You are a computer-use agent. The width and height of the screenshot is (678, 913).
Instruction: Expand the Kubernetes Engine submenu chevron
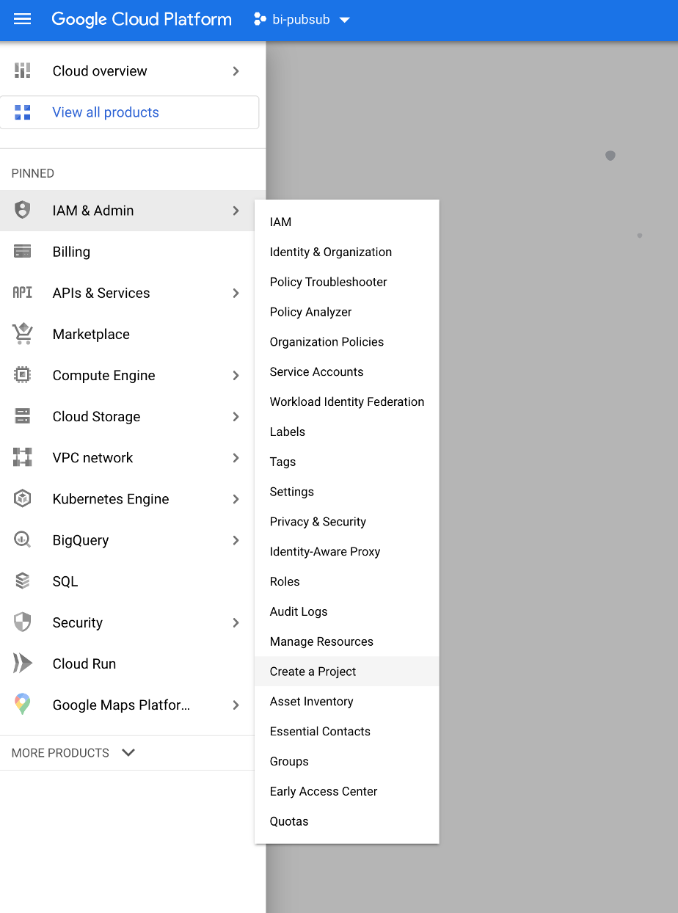coord(236,498)
